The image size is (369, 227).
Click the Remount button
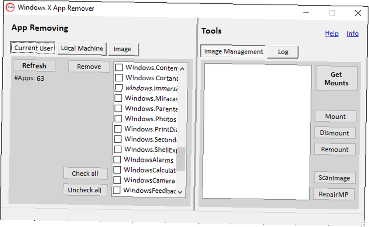tap(335, 149)
